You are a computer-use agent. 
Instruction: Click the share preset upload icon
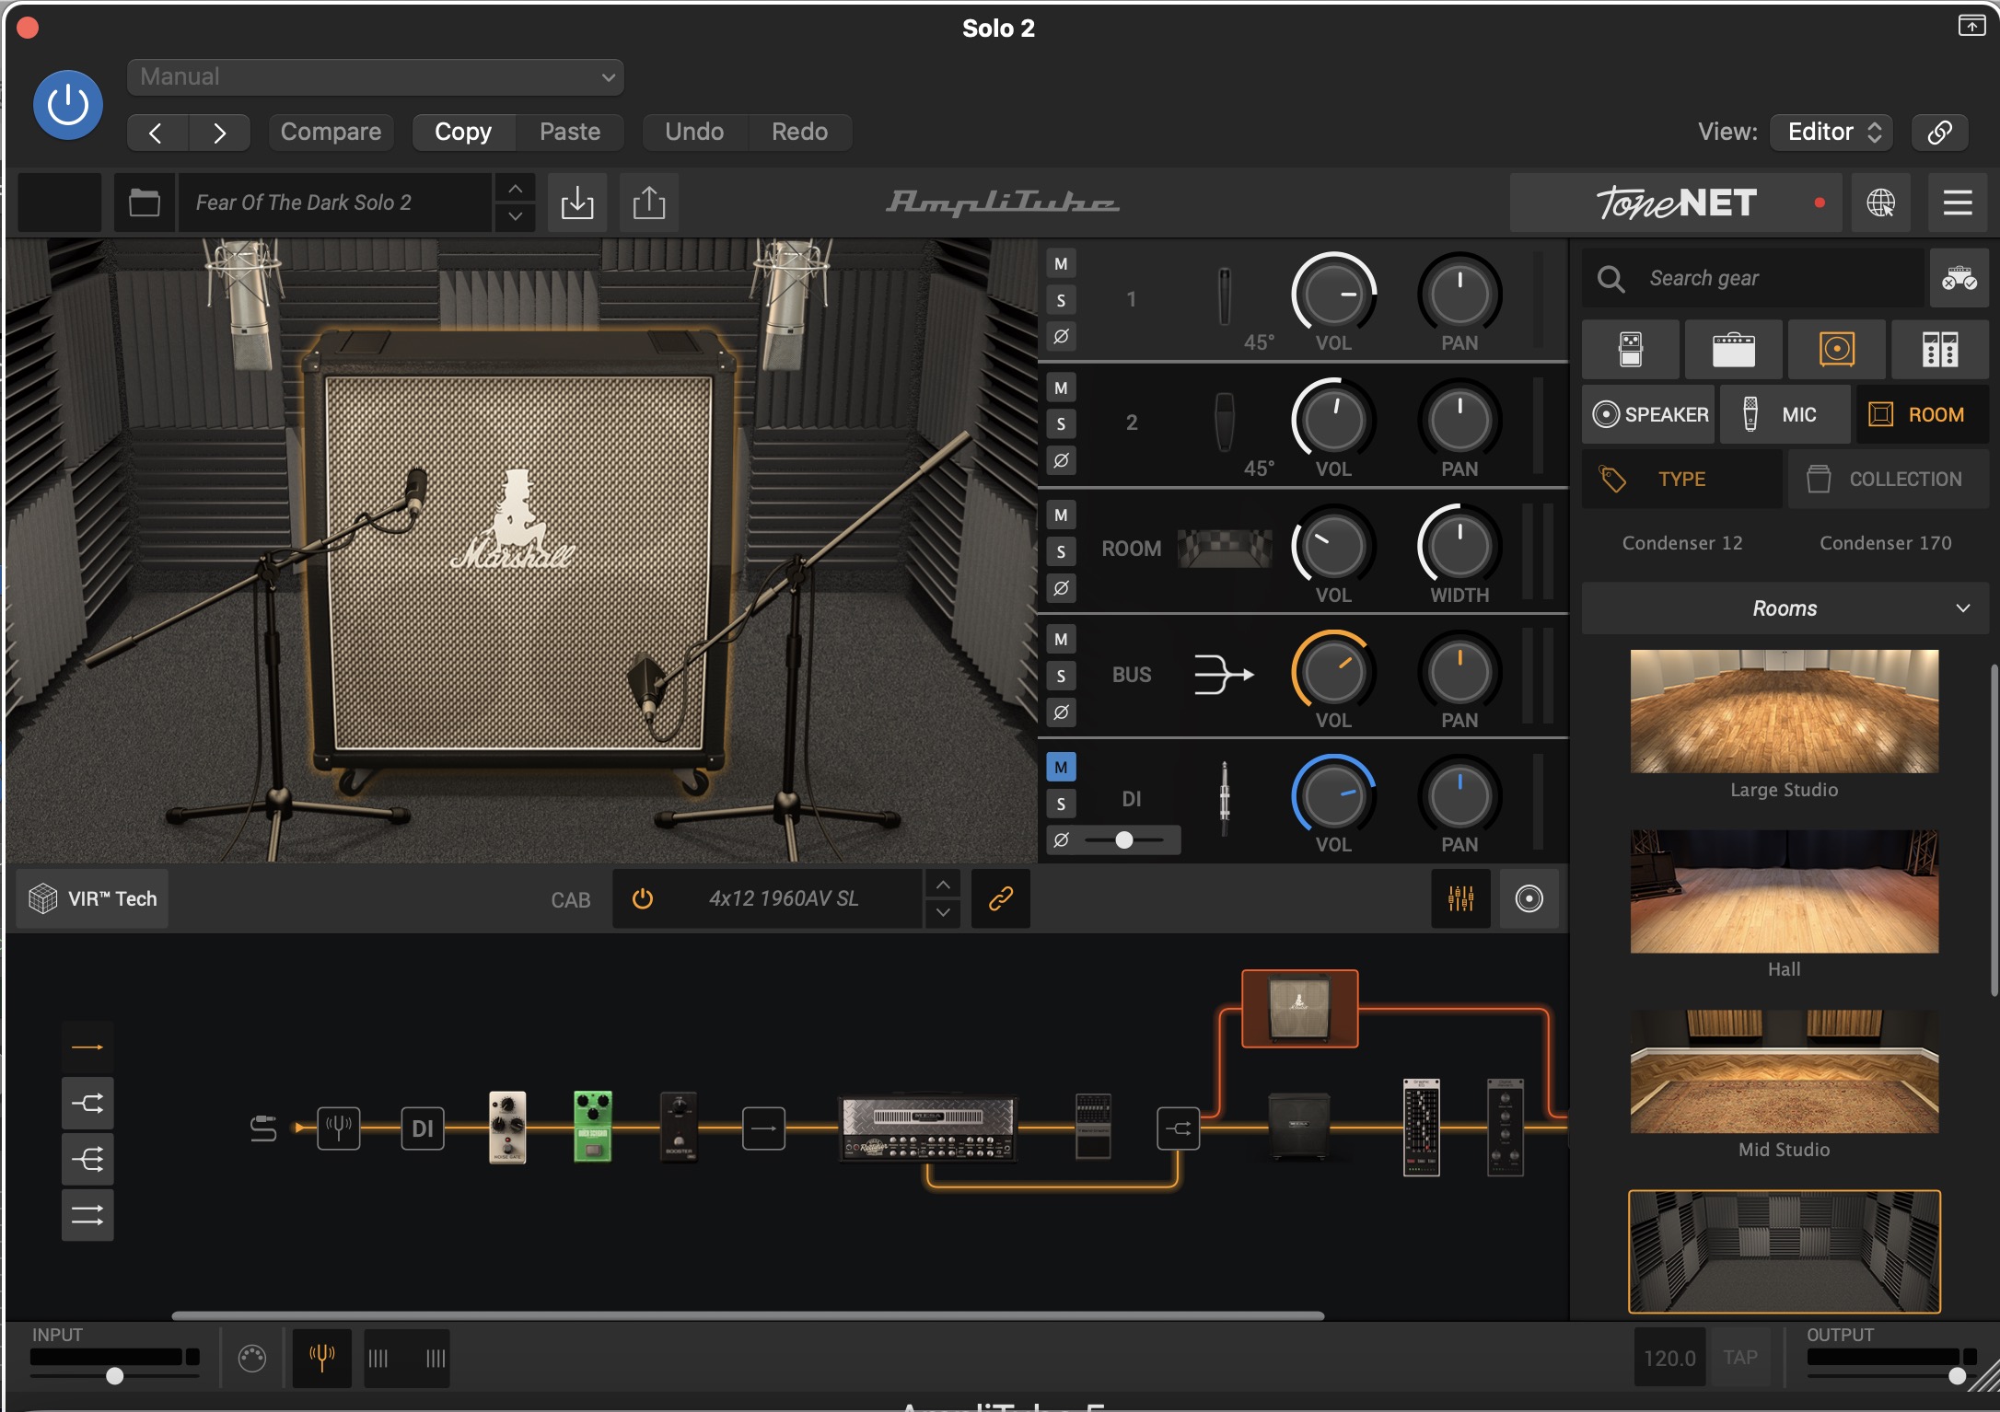pos(649,203)
